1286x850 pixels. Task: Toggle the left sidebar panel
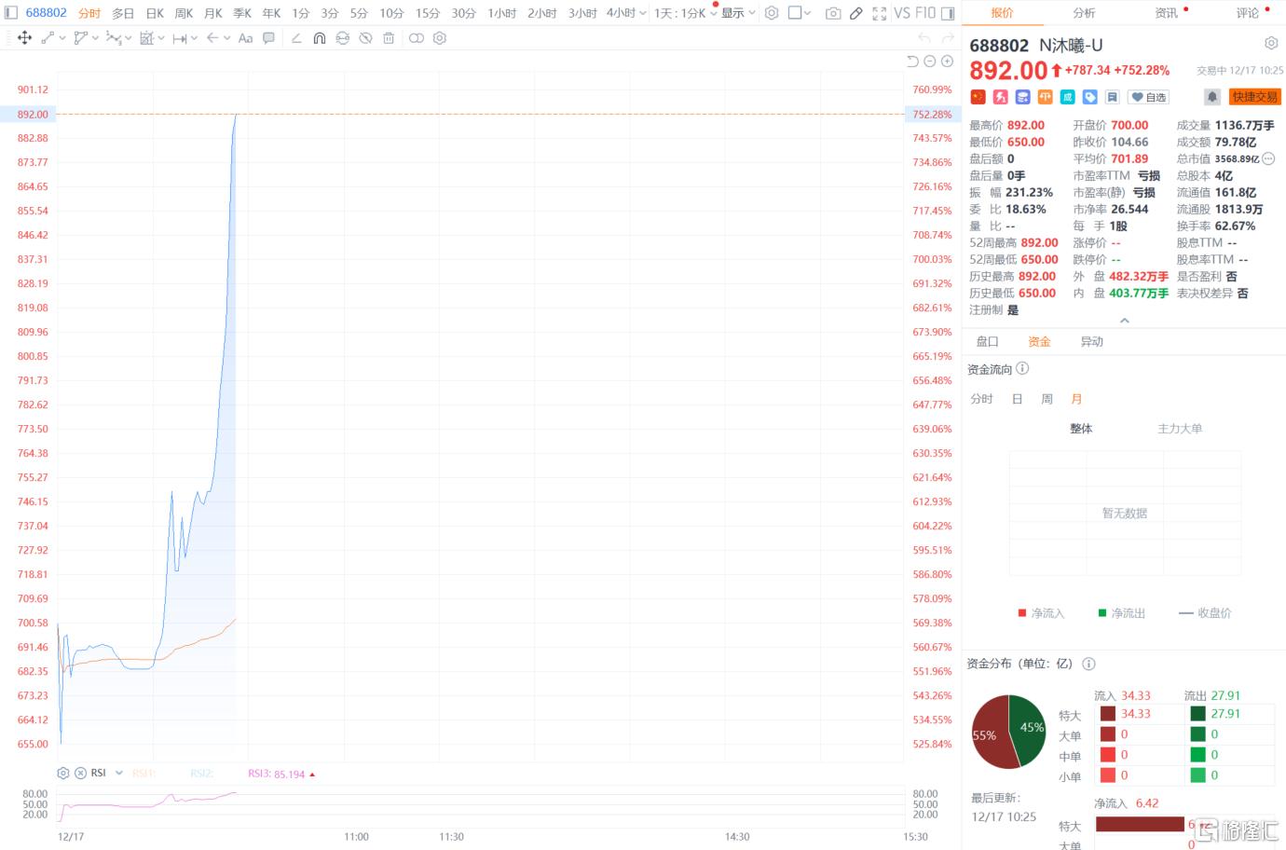[11, 13]
